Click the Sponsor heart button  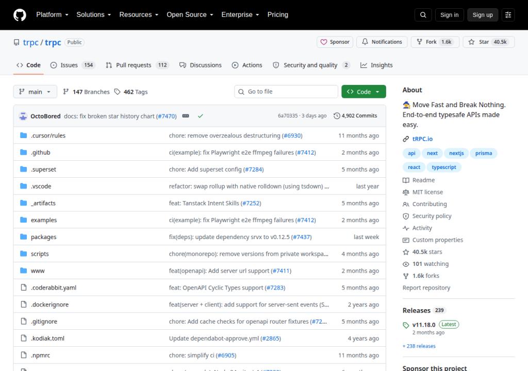click(x=335, y=42)
